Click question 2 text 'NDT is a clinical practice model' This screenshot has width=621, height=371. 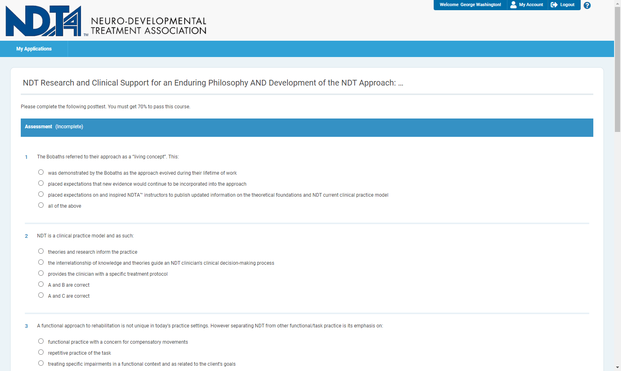coord(85,236)
